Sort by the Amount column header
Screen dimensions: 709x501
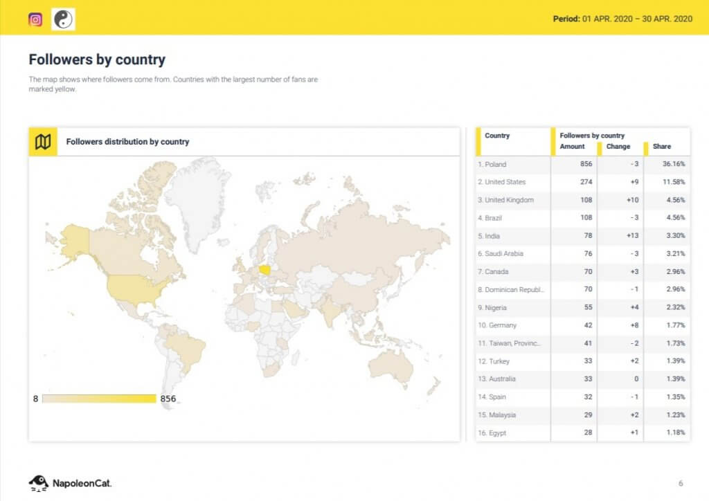pos(572,147)
